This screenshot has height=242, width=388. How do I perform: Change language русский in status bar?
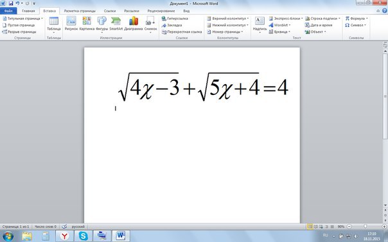tap(78, 227)
